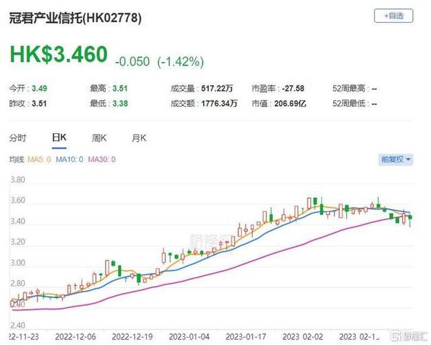Click the (-1.42%) percent change

tap(180, 61)
